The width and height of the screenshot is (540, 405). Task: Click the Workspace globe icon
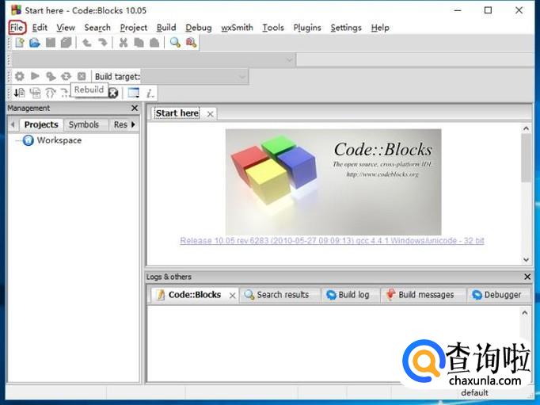[28, 140]
